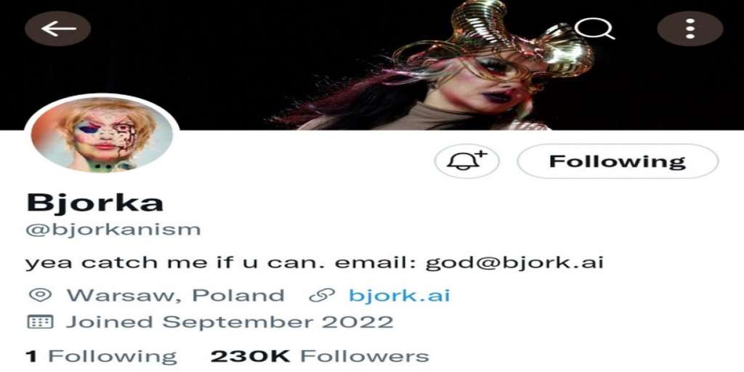Tap the chain link icon before bjork.ai
Screen dimensions: 744x372
click(322, 296)
